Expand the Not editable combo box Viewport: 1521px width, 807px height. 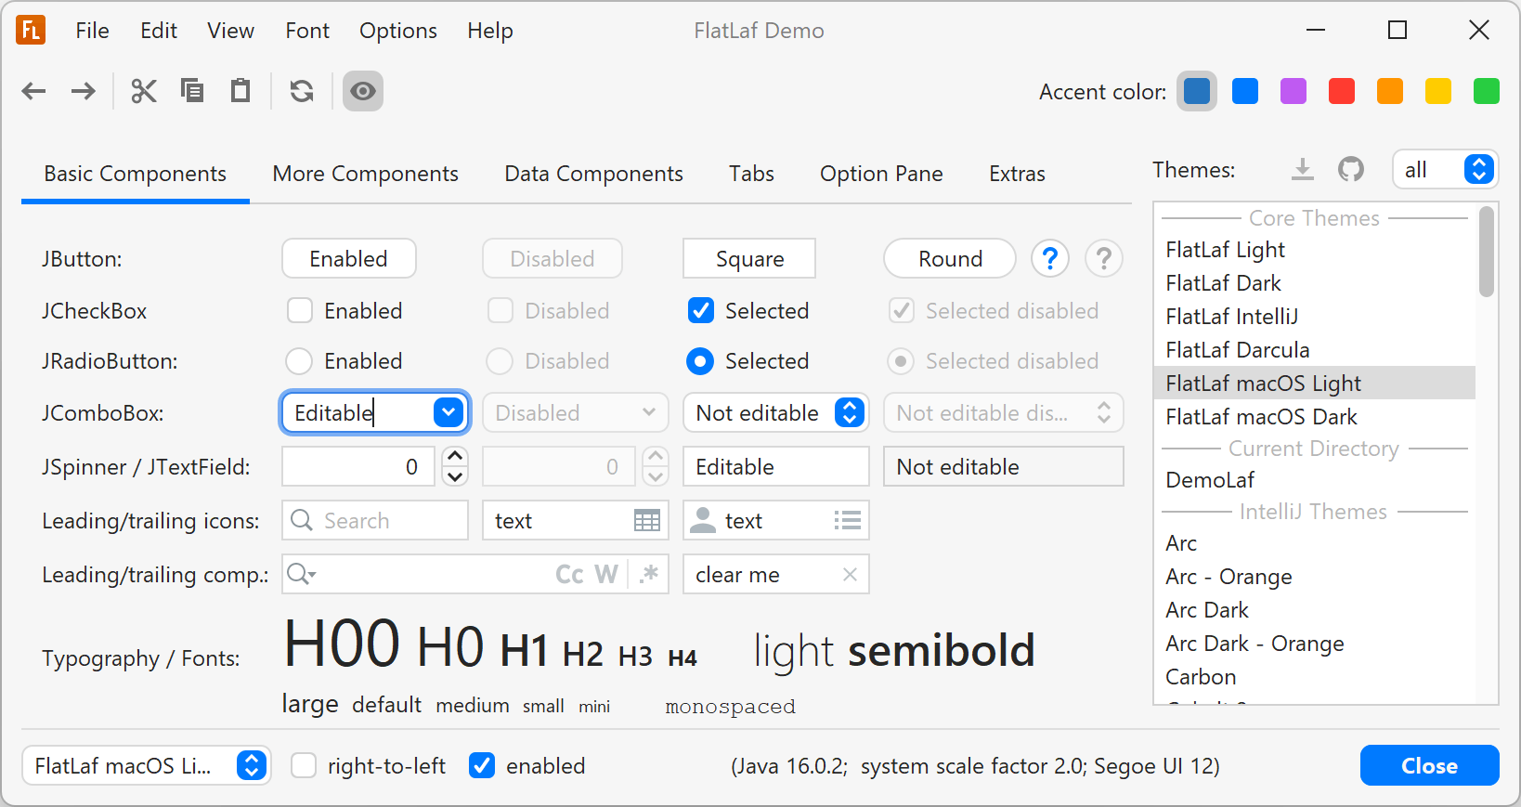click(x=850, y=412)
